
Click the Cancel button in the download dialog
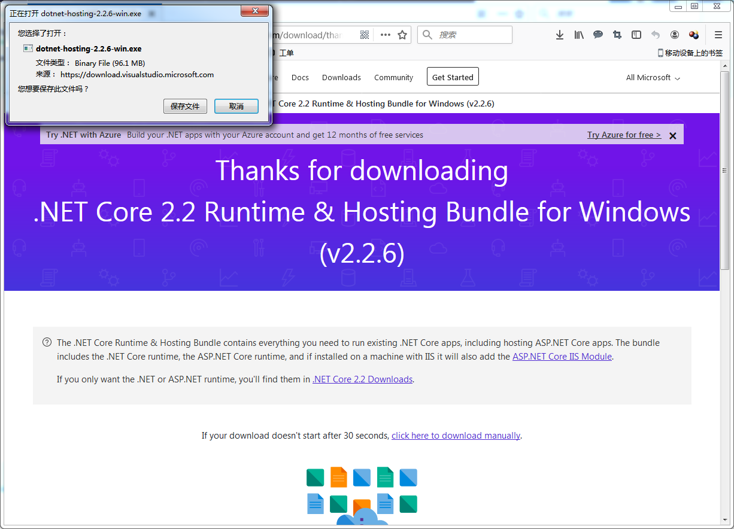236,106
